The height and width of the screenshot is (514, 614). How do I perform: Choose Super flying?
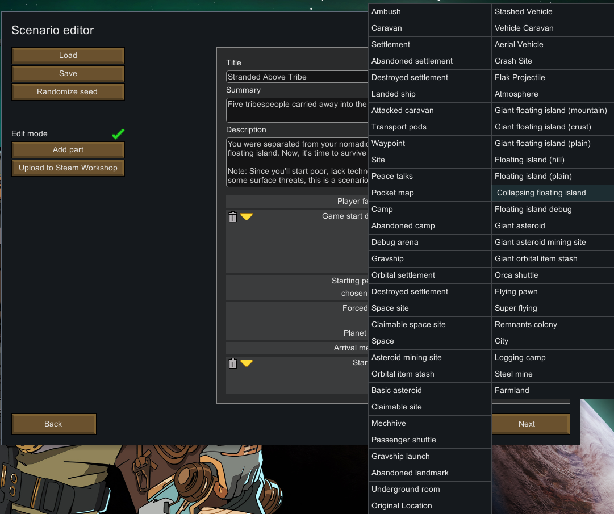pos(553,308)
